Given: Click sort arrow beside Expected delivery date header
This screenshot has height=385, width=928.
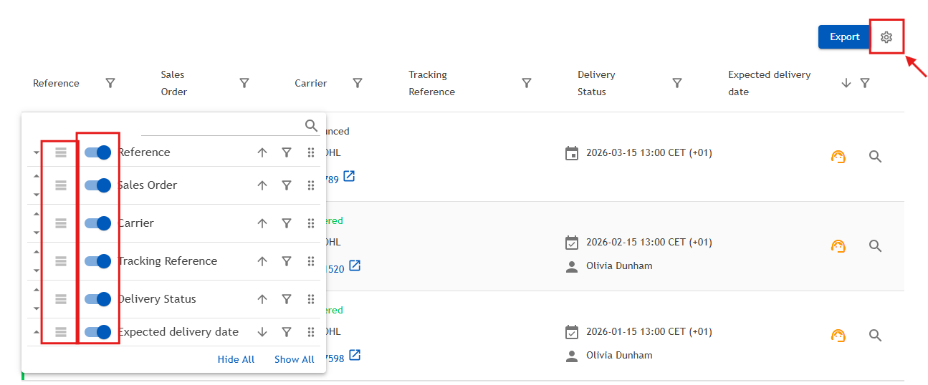Looking at the screenshot, I should (x=846, y=83).
